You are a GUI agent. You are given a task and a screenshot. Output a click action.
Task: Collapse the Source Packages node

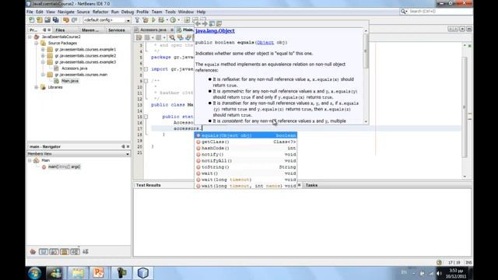tap(37, 43)
